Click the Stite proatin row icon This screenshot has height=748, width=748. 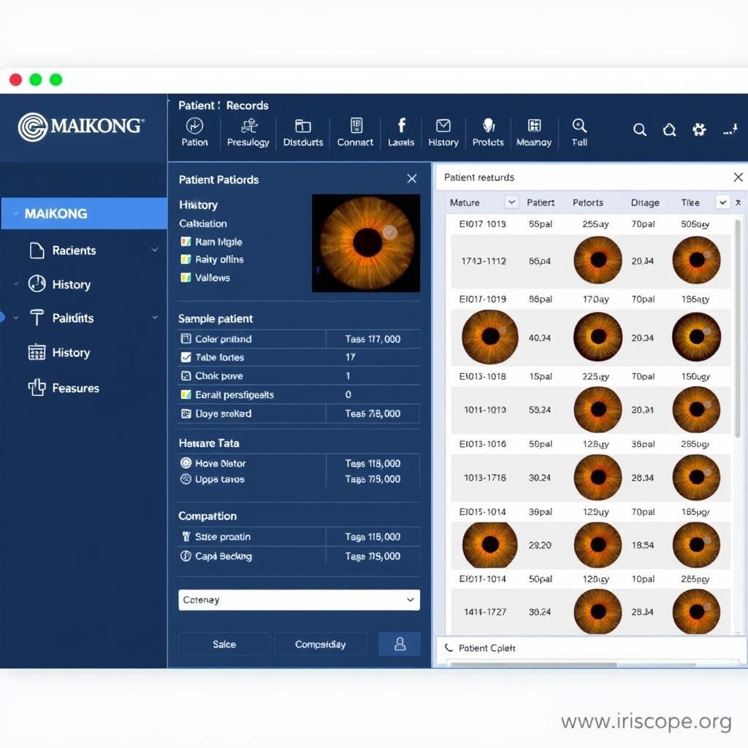click(x=186, y=536)
